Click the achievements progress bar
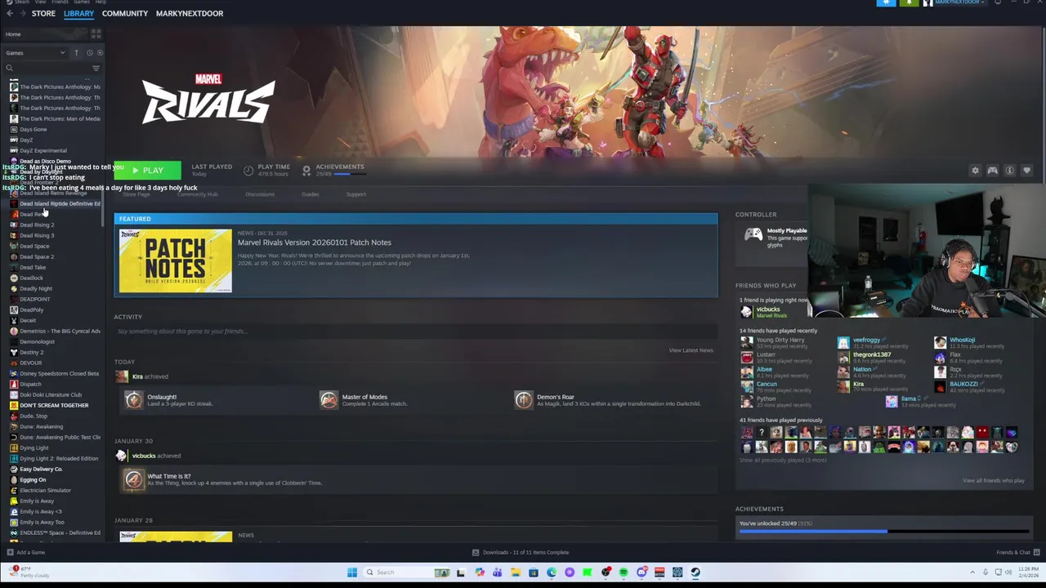This screenshot has width=1046, height=588. (885, 532)
